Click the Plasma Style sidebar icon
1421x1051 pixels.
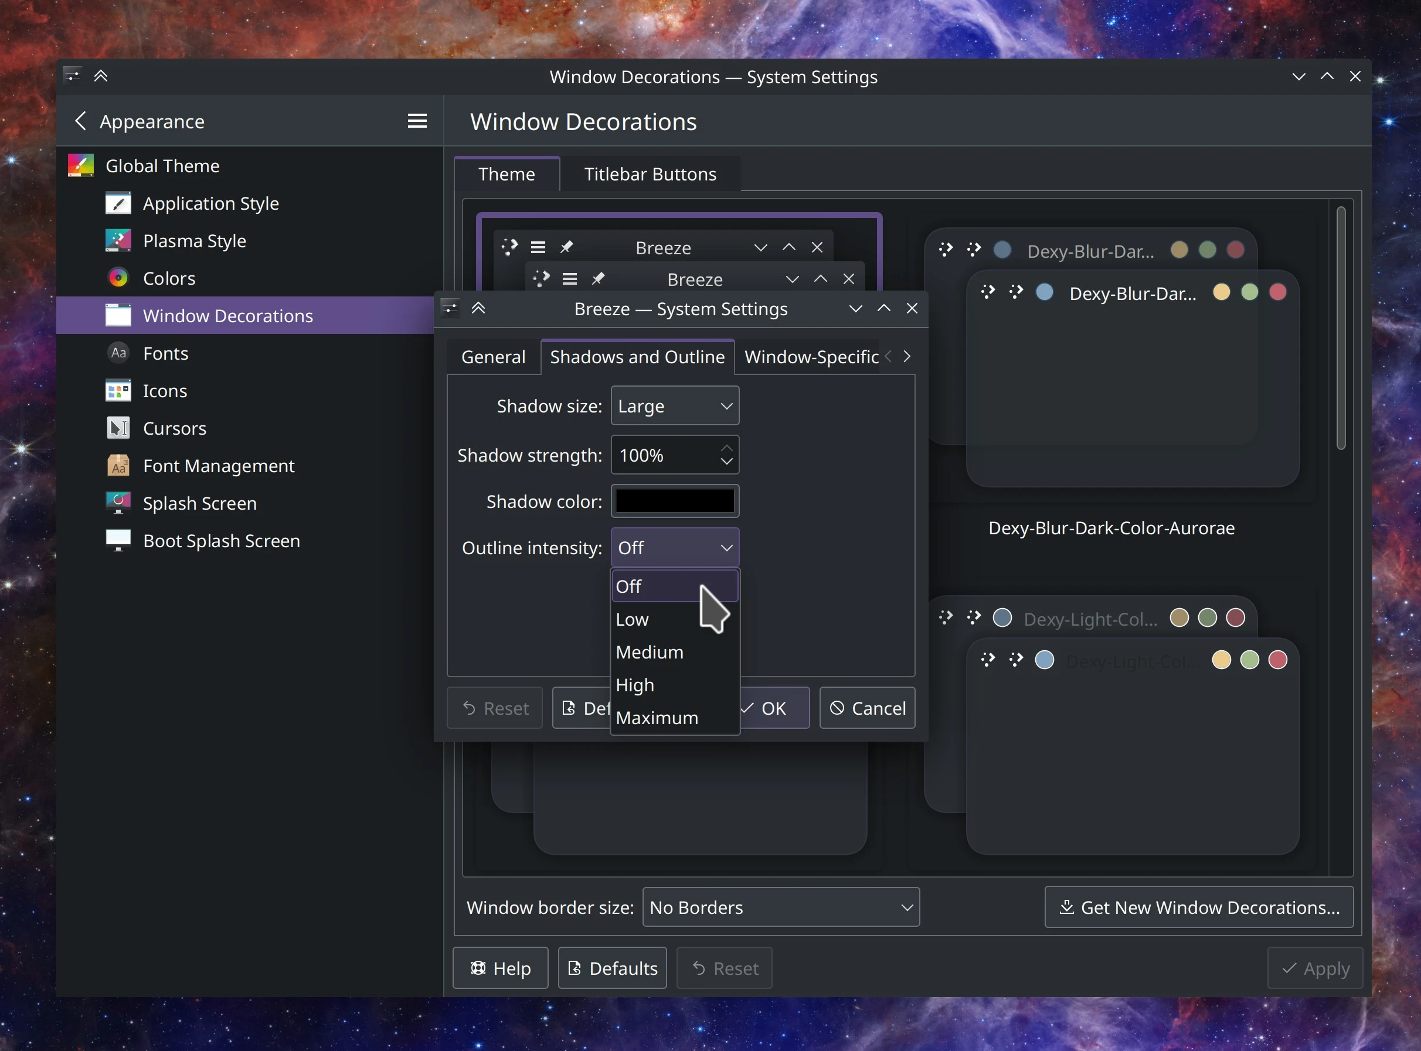coord(118,240)
